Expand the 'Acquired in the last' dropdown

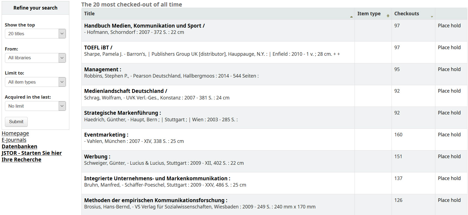(x=35, y=106)
